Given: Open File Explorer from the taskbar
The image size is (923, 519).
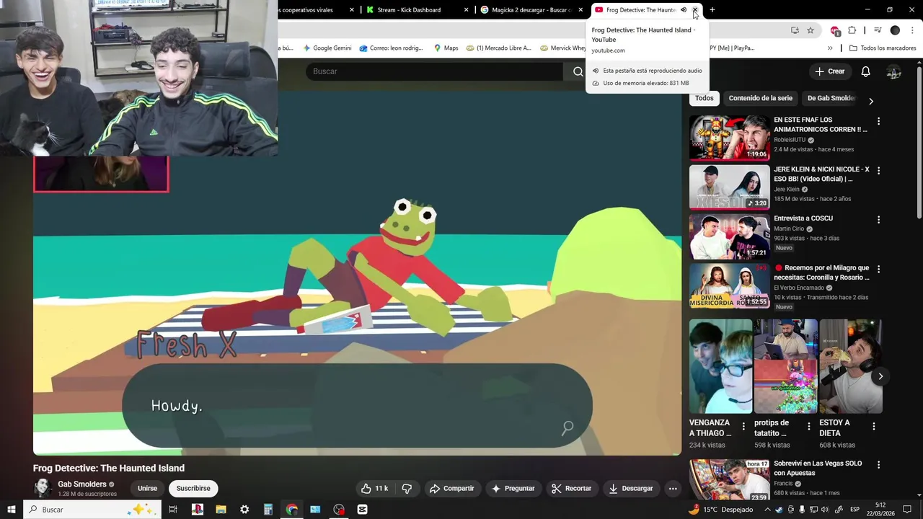Looking at the screenshot, I should (x=221, y=510).
